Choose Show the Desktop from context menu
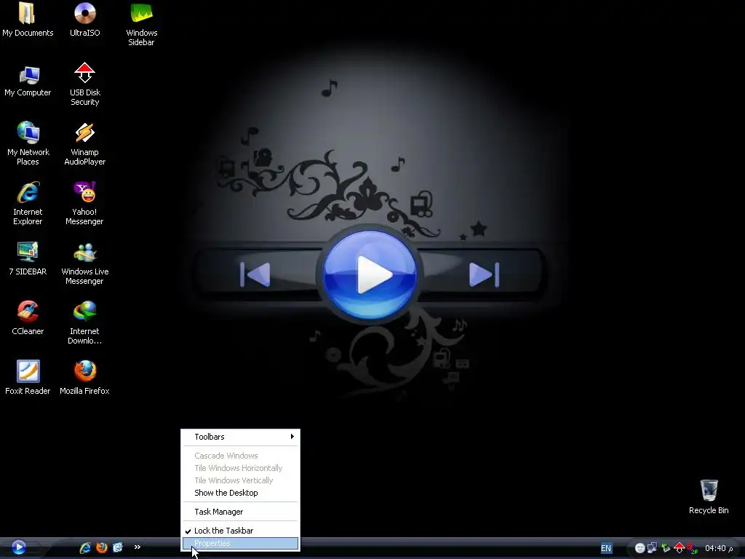Viewport: 745px width, 559px height. coord(240,493)
